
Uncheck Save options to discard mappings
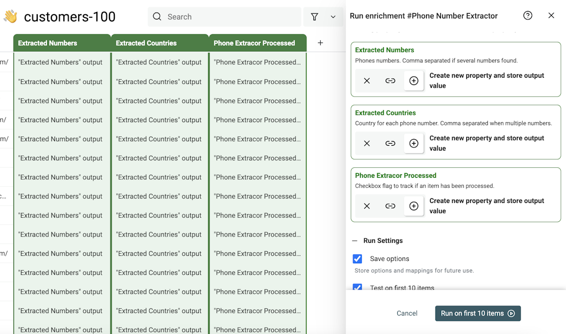[x=357, y=258]
